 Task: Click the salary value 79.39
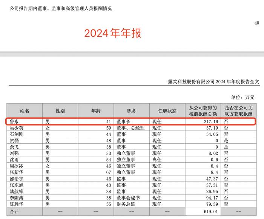[212, 204]
